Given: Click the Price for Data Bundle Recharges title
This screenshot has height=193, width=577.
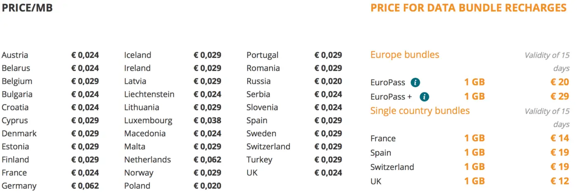Looking at the screenshot, I should pyautogui.click(x=469, y=8).
